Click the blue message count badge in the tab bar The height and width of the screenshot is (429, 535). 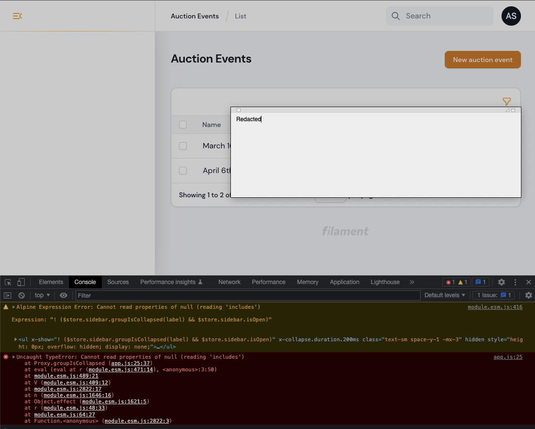point(480,282)
